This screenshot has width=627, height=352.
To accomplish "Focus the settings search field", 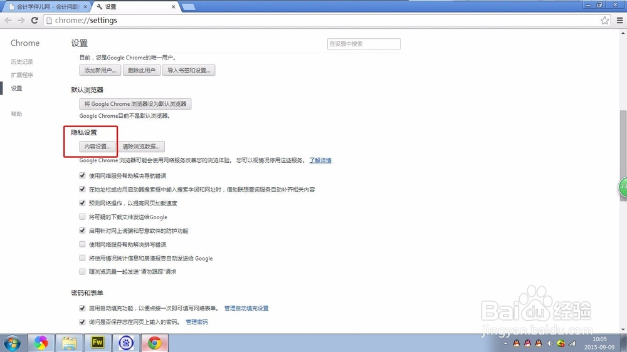I will (x=364, y=44).
